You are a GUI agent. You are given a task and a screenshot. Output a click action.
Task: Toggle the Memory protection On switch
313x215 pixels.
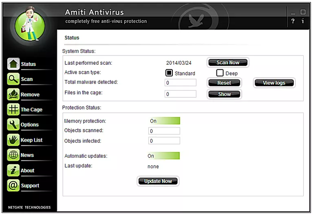(164, 121)
